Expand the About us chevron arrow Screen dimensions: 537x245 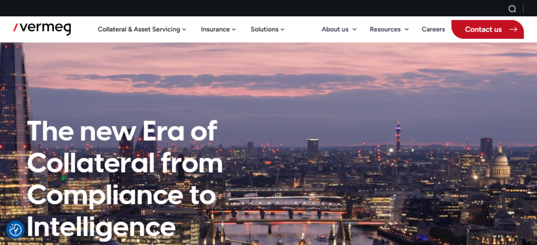click(x=355, y=30)
